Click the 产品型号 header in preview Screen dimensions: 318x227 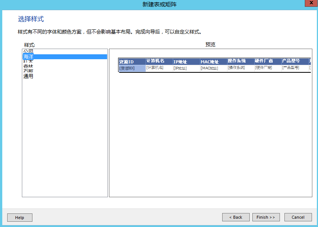(295, 61)
